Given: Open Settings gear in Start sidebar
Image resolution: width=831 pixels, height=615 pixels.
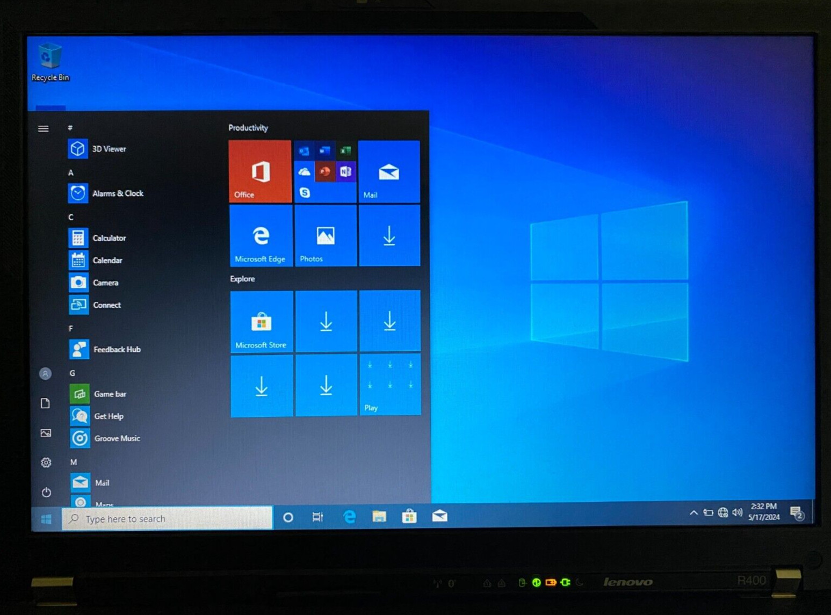Looking at the screenshot, I should 46,462.
